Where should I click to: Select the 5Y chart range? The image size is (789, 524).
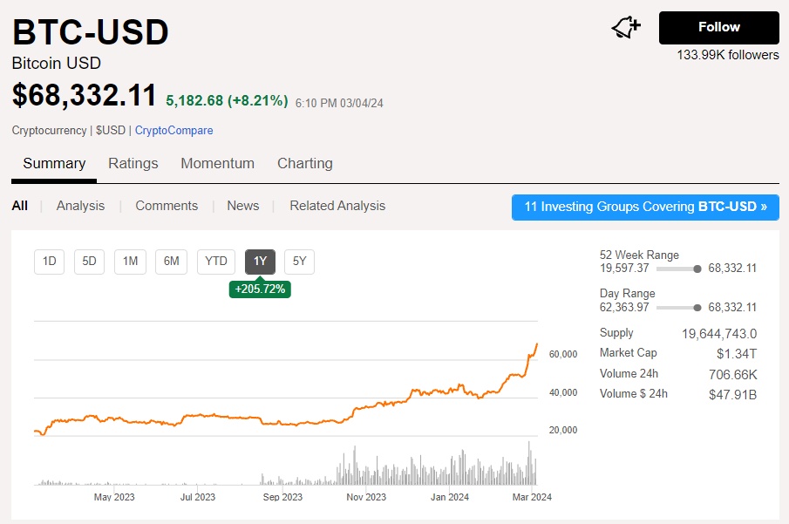tap(299, 262)
